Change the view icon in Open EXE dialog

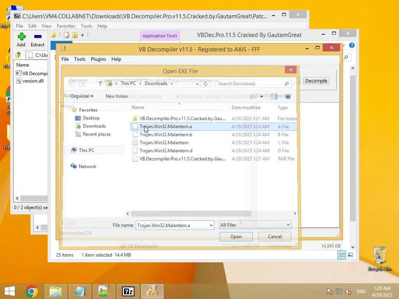tap(253, 97)
